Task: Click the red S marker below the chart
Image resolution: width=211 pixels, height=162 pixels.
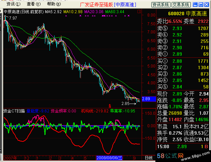Action: click(x=110, y=106)
